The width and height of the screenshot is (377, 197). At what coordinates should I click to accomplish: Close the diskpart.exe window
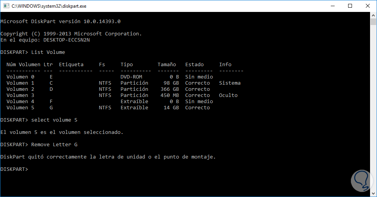coord(367,6)
